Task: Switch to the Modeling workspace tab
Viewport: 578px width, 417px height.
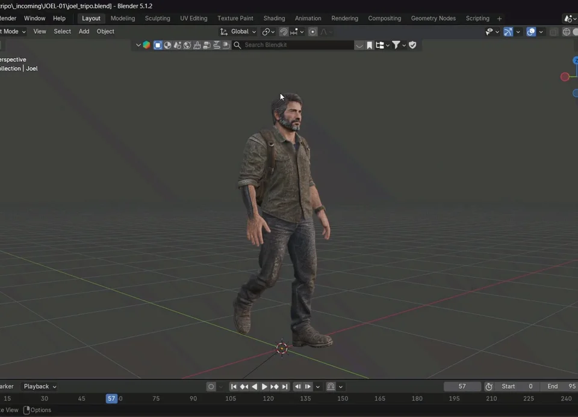Action: [123, 19]
